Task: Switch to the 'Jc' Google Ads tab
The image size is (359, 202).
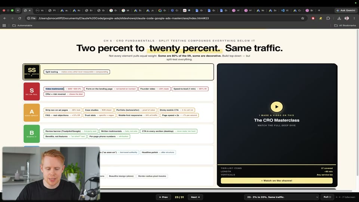Action: point(150,10)
